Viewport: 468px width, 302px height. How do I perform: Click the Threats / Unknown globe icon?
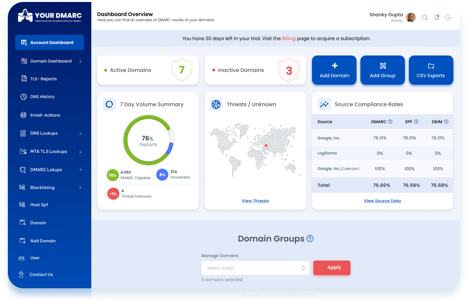point(216,104)
